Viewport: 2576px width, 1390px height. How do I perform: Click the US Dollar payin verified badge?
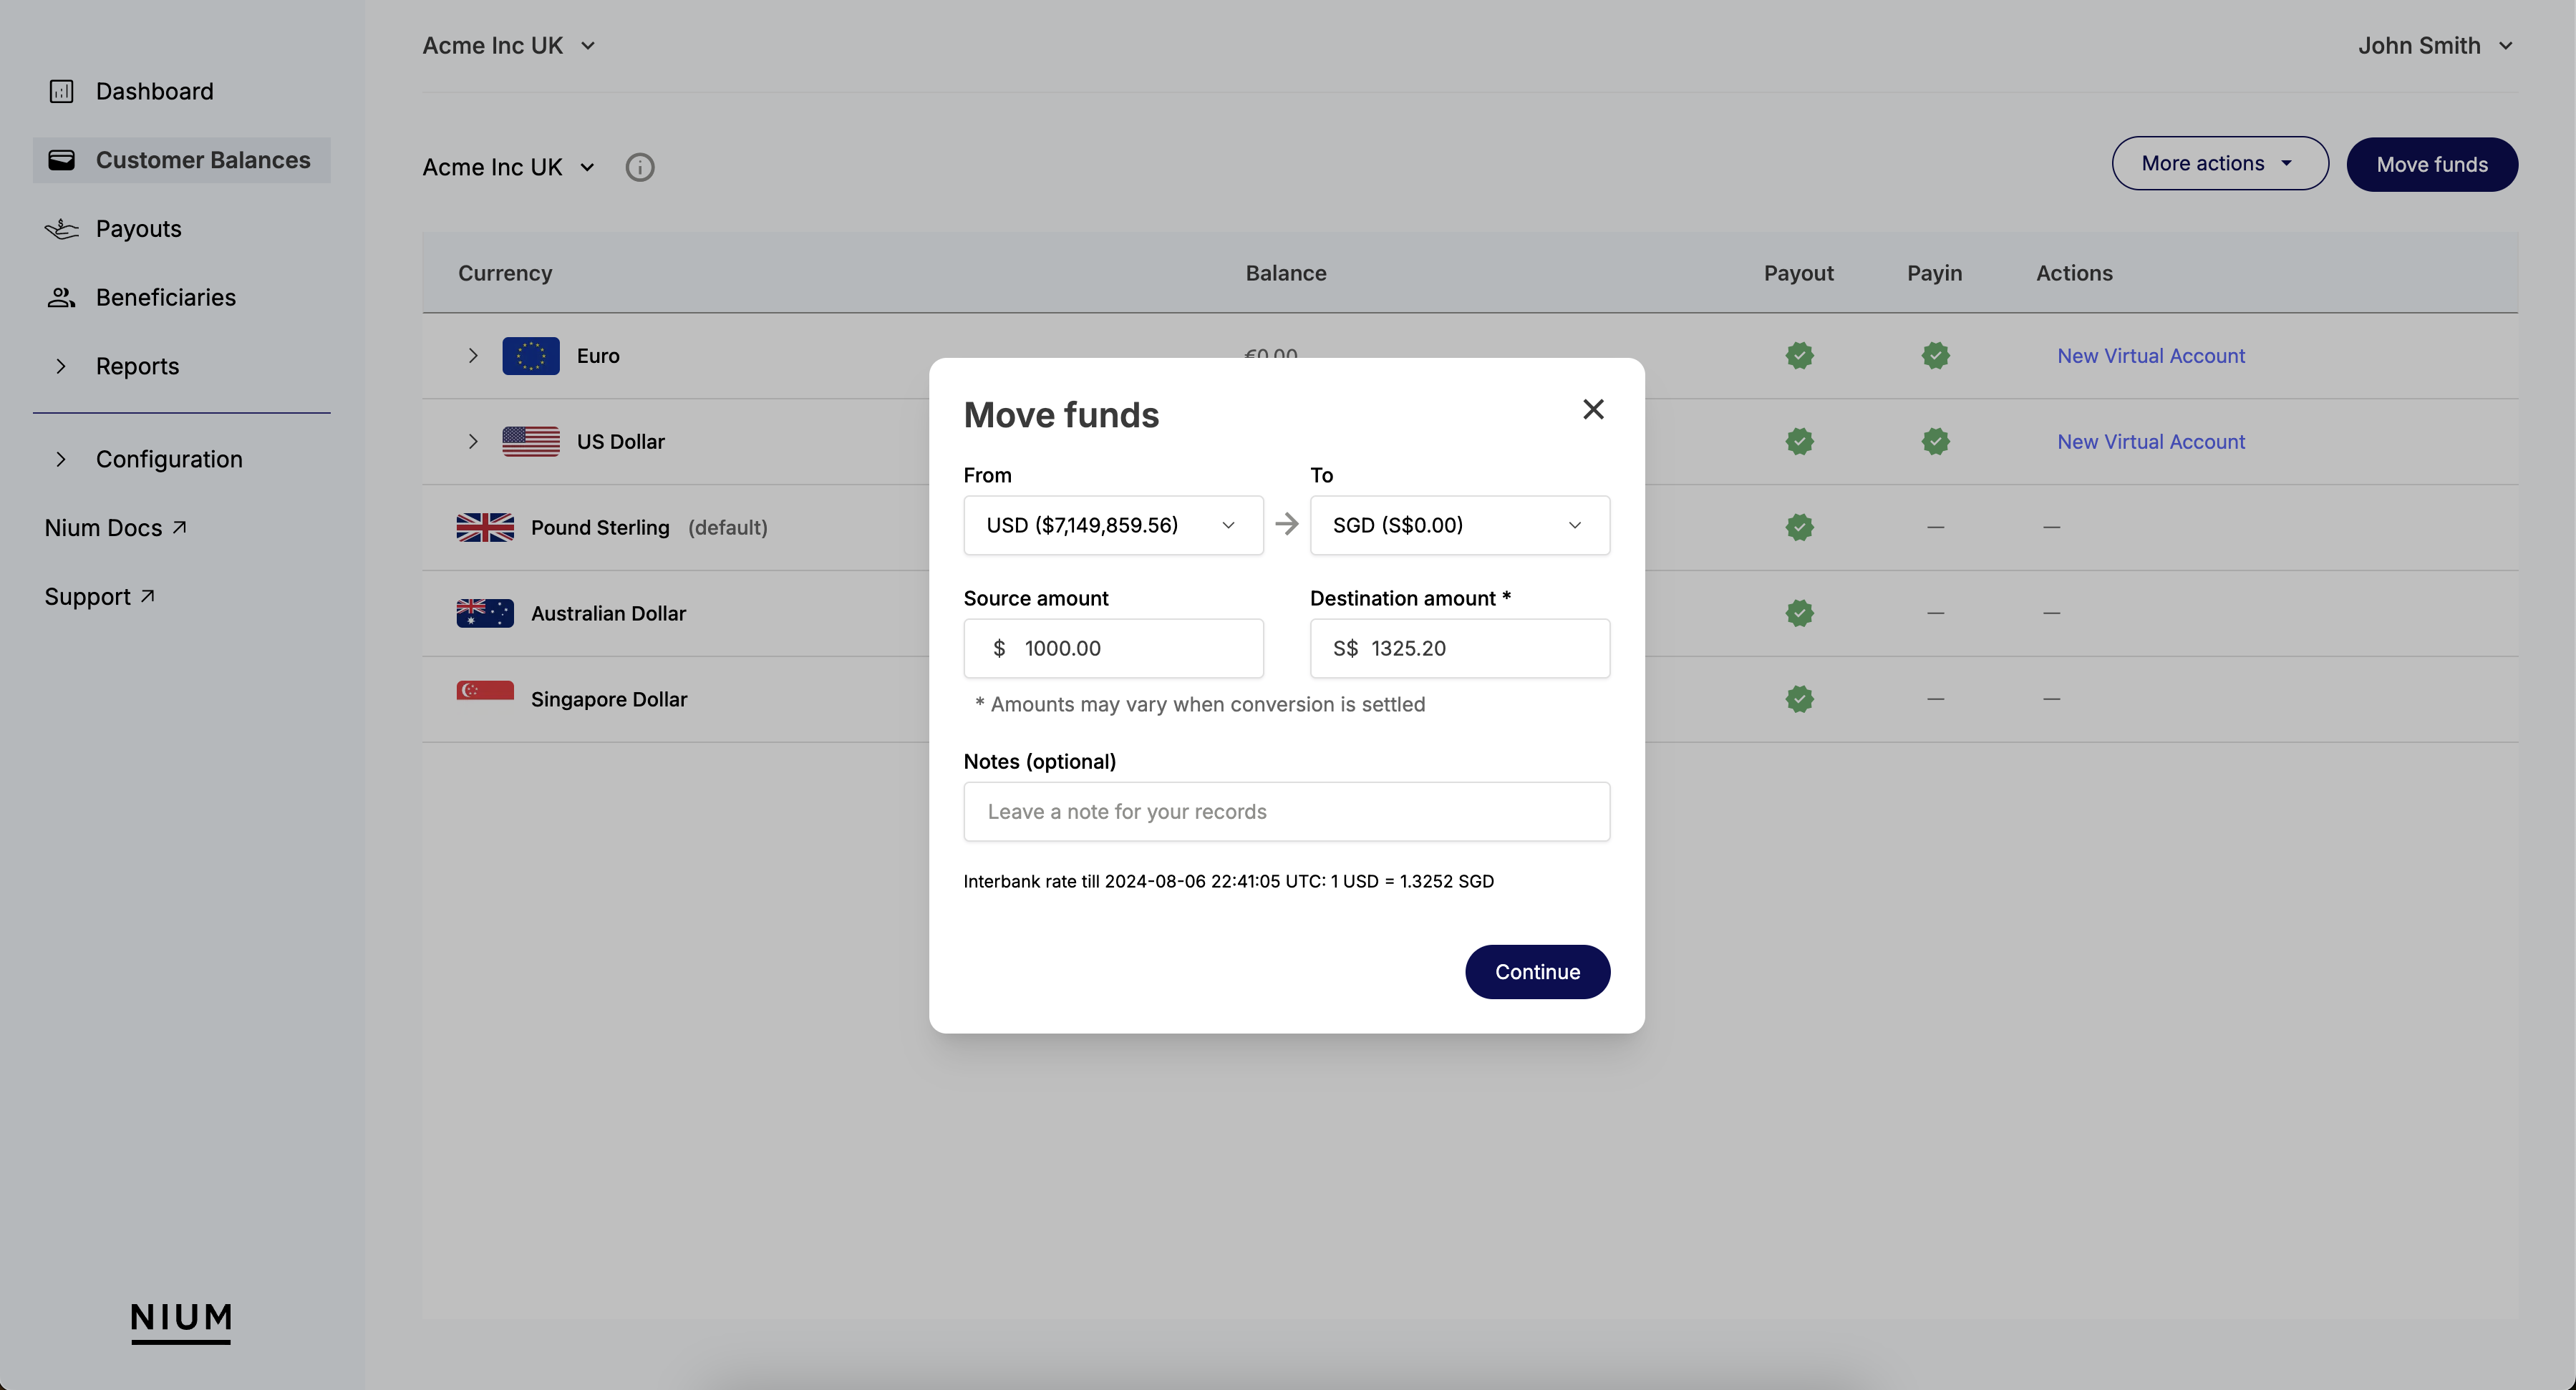coord(1935,441)
